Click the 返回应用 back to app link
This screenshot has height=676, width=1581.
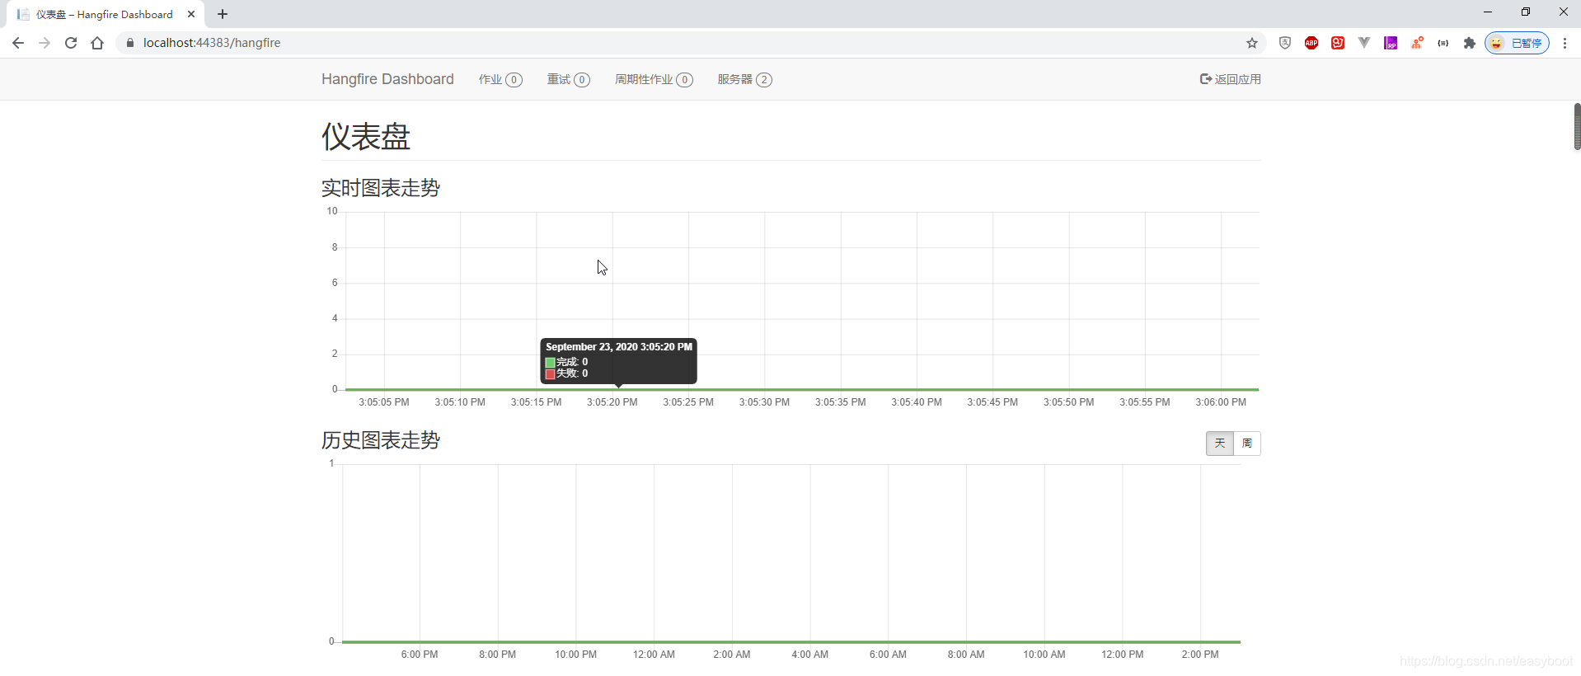1230,79
